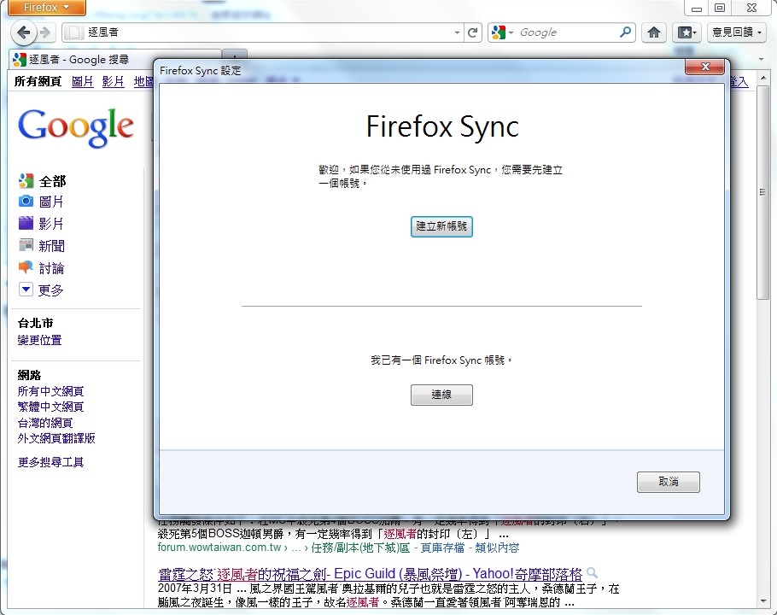Viewport: 777px width, 615px height.
Task: Select the 全部 sidebar filter icon
Action: coord(26,181)
